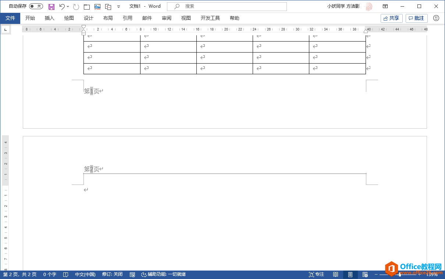Switch to the 设计 Design tab
The height and width of the screenshot is (279, 445).
(x=89, y=18)
